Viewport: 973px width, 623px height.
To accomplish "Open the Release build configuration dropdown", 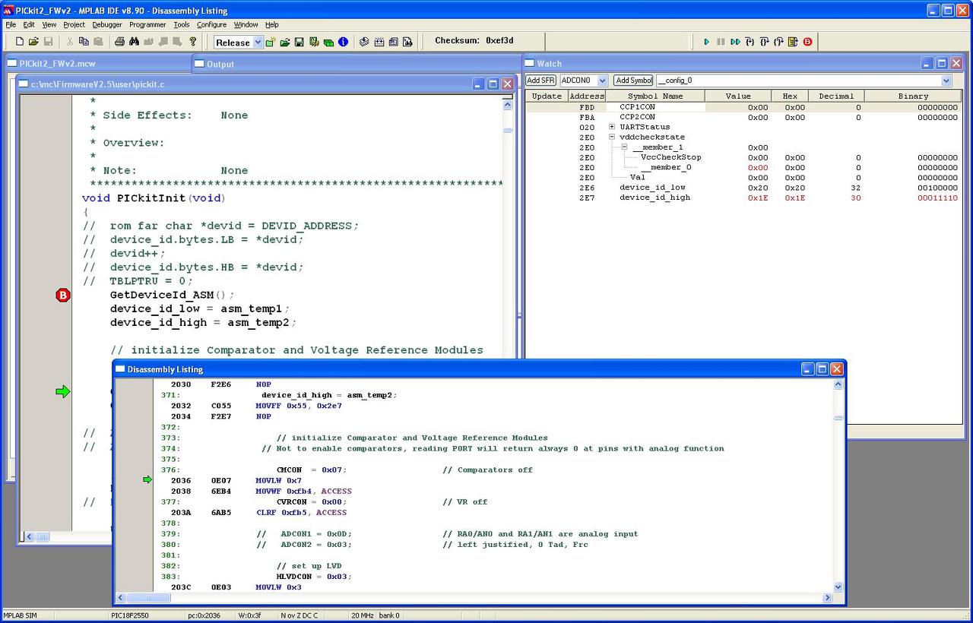I will (258, 43).
